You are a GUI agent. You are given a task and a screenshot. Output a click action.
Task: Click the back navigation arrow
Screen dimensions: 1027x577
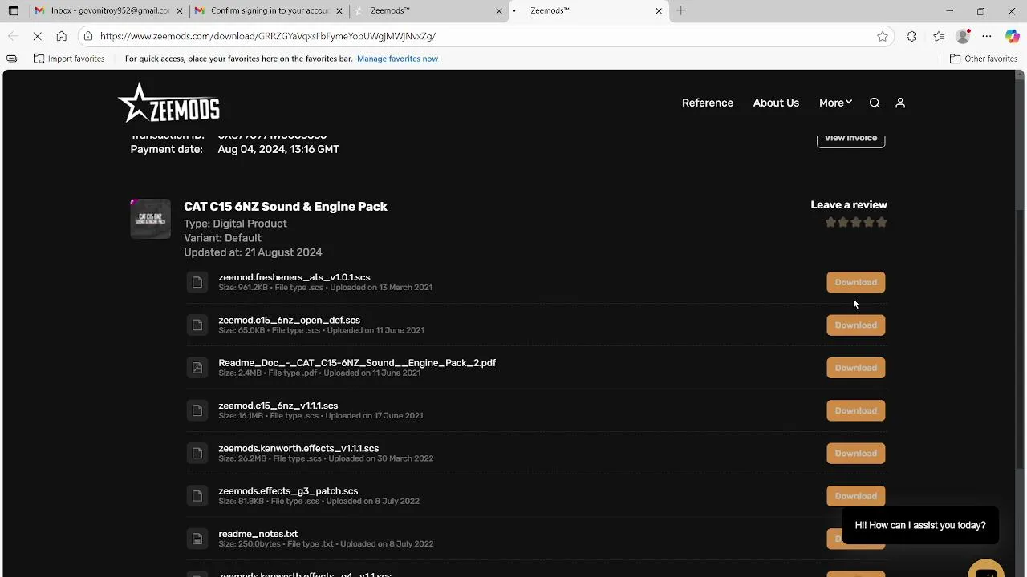coord(13,36)
